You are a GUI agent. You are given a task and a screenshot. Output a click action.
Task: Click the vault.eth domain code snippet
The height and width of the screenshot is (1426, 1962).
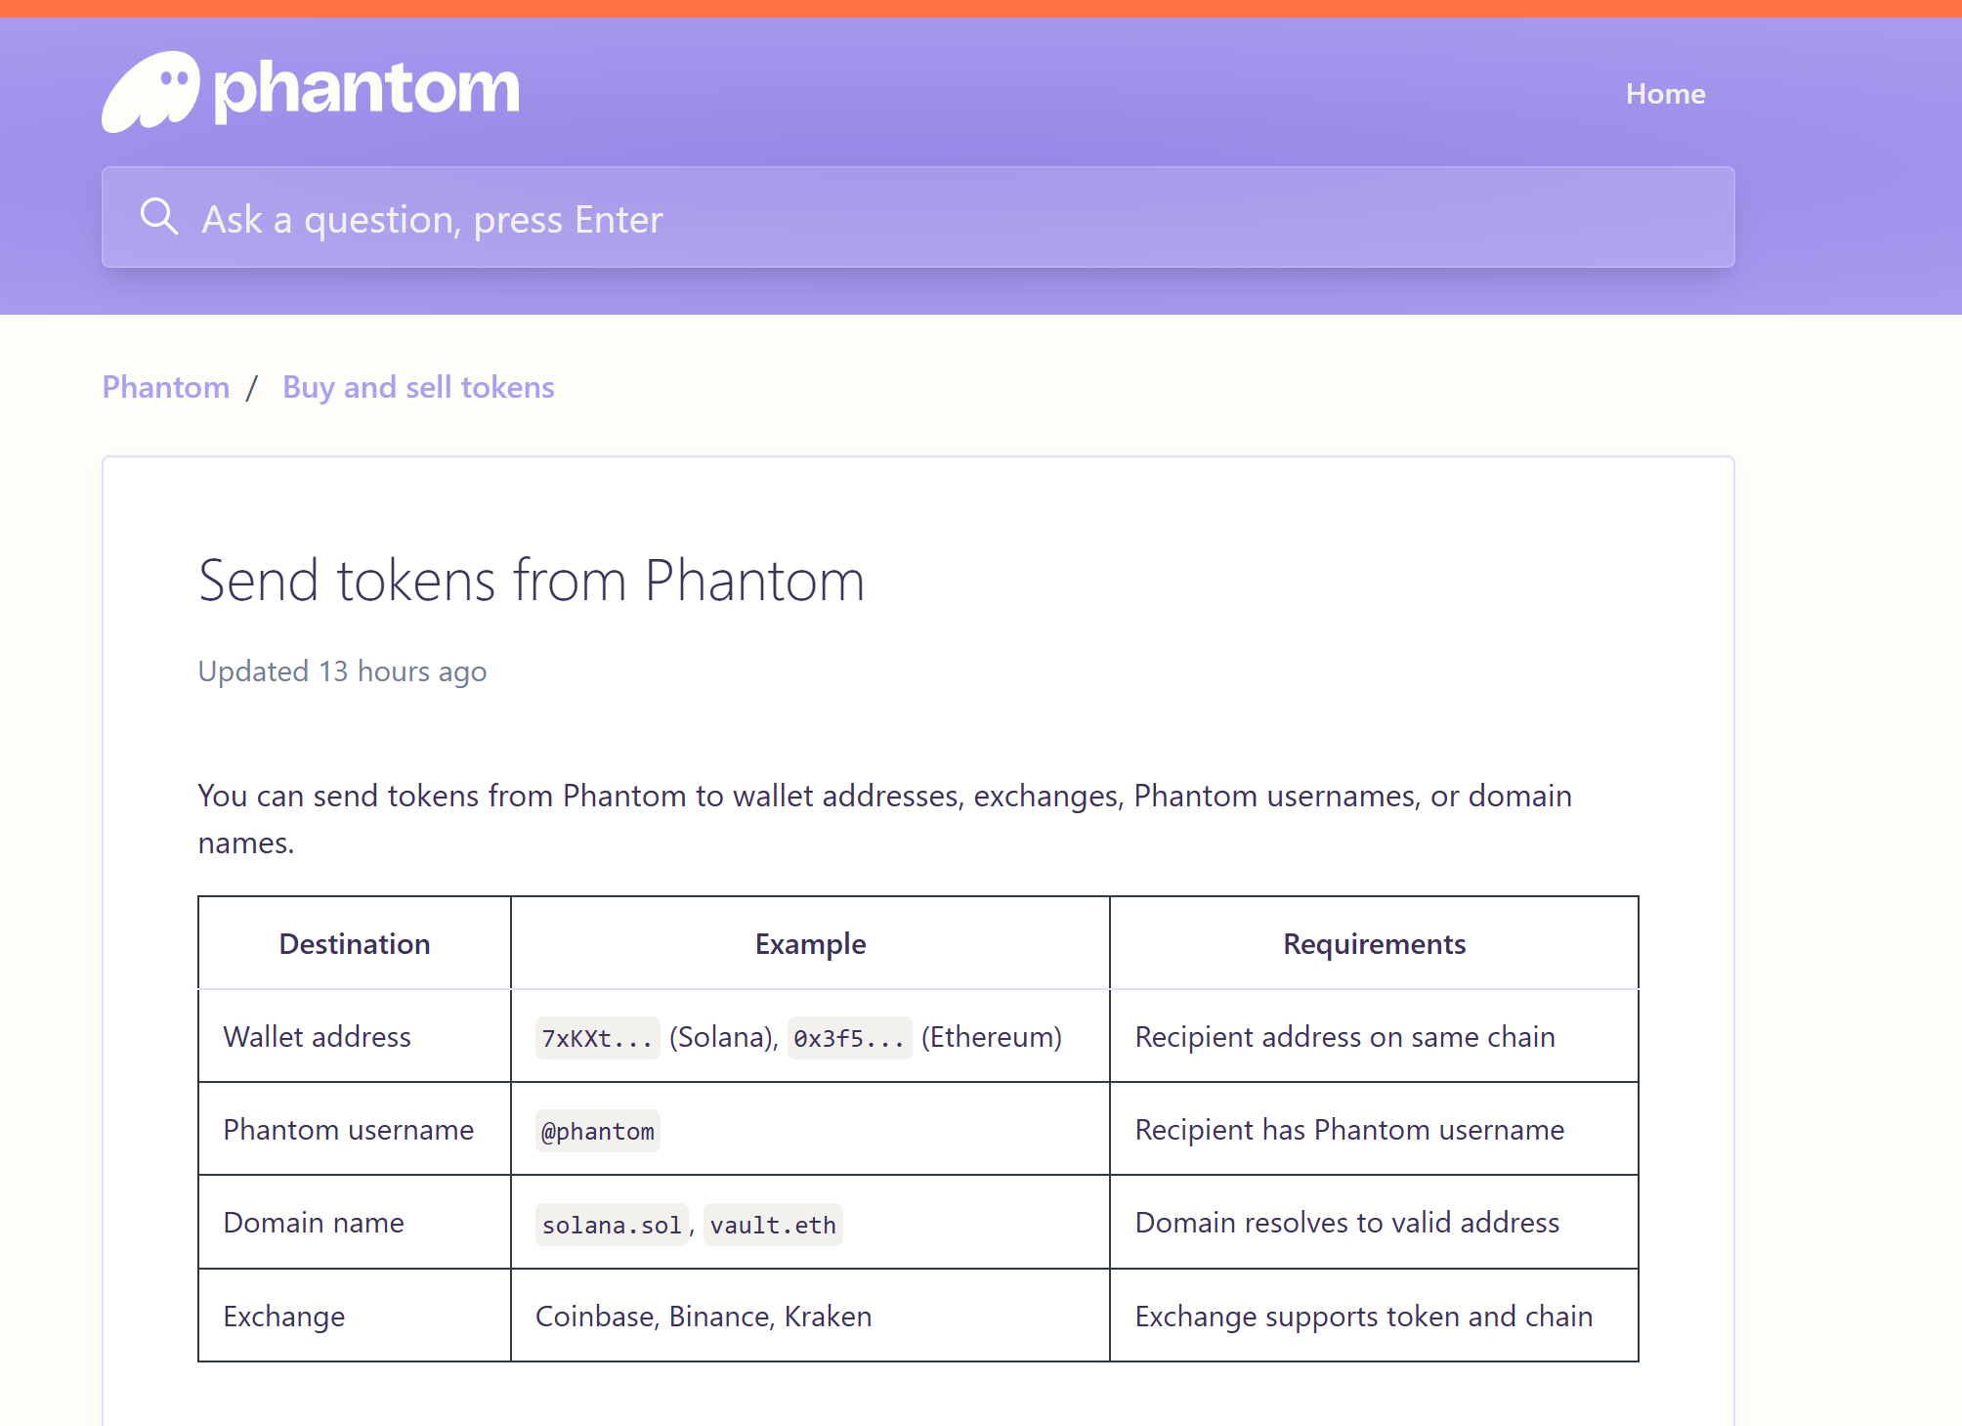tap(773, 1225)
